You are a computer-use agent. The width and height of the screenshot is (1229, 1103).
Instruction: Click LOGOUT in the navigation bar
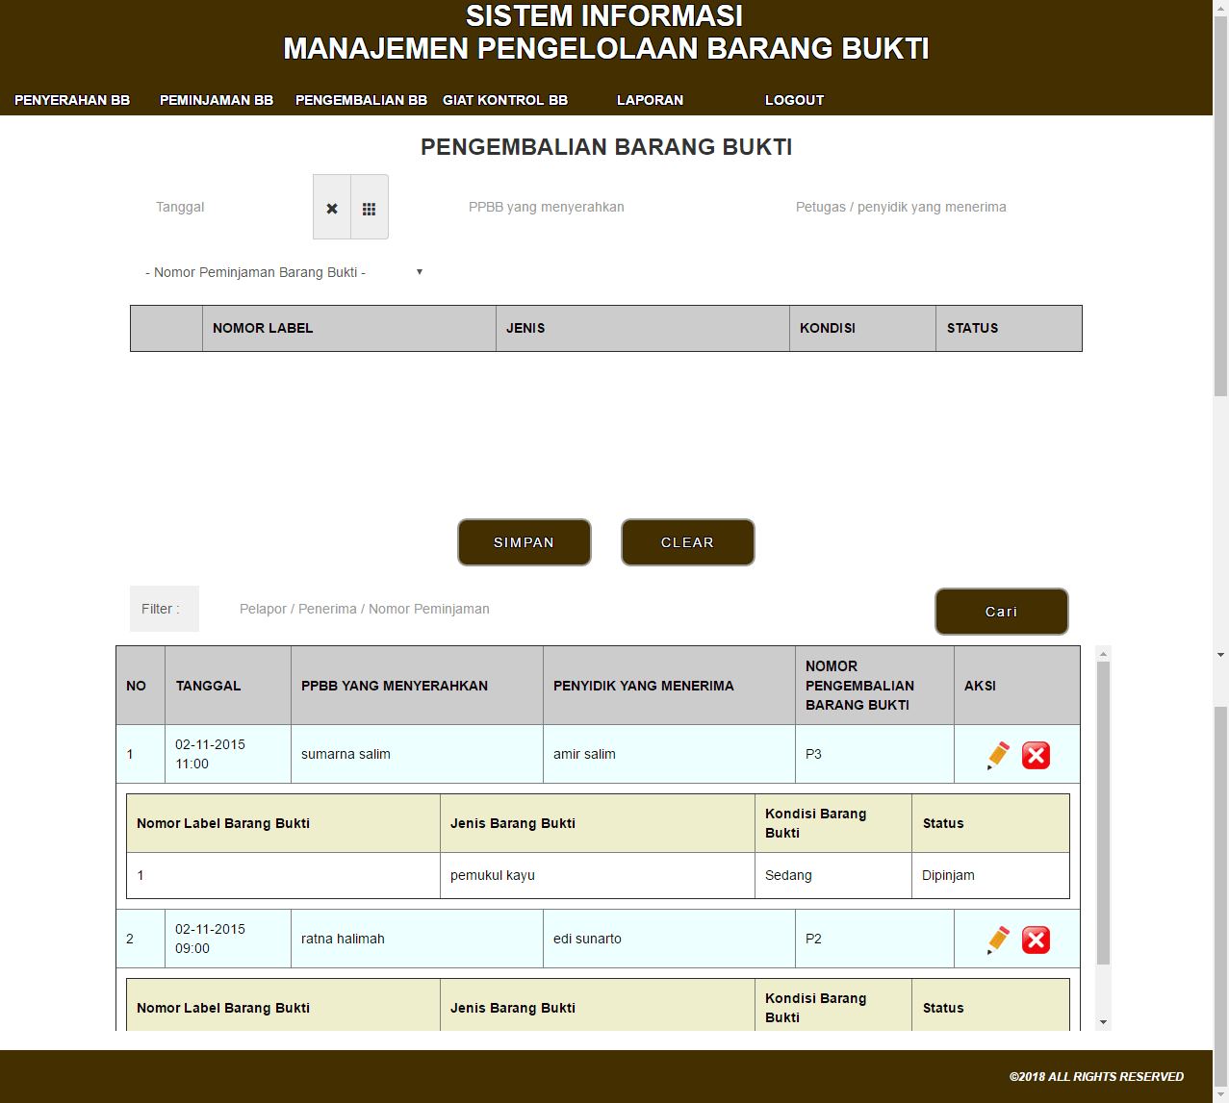pos(794,100)
